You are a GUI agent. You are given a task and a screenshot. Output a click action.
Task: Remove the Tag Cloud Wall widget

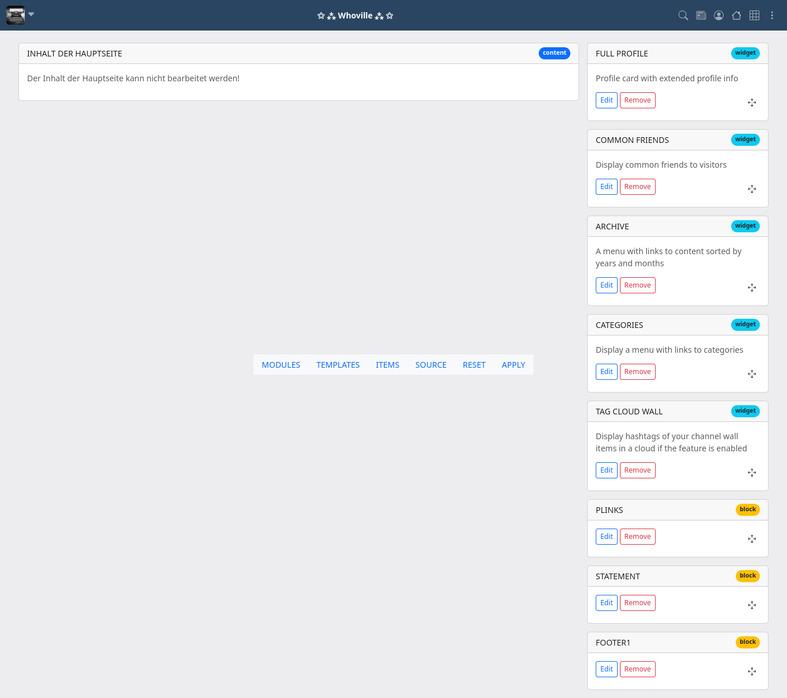click(x=637, y=470)
